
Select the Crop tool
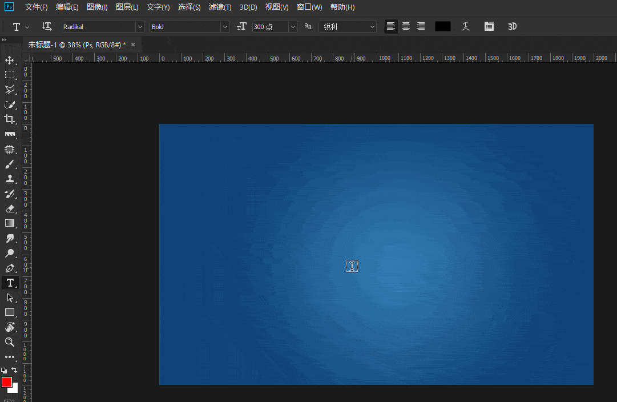[10, 119]
